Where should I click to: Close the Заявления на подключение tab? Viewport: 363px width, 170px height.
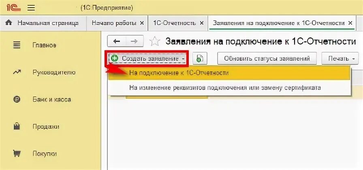pyautogui.click(x=350, y=23)
